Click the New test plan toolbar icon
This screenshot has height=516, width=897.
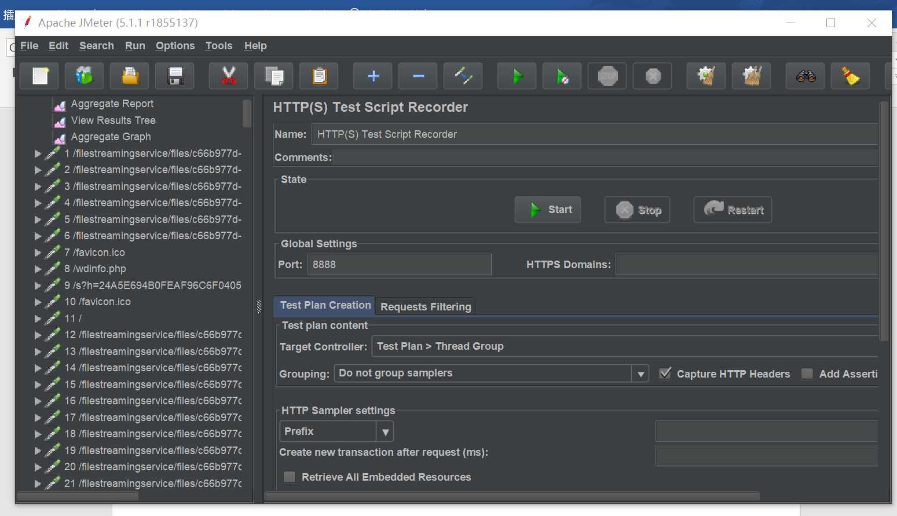click(x=40, y=76)
